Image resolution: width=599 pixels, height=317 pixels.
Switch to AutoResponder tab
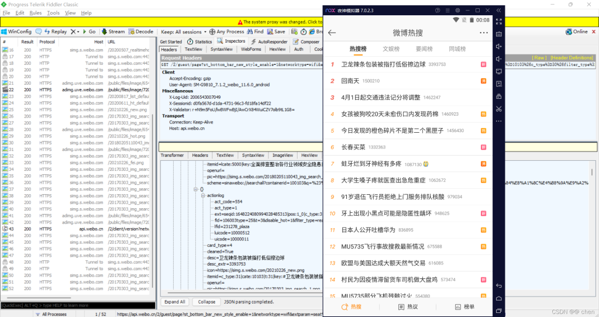coord(269,42)
